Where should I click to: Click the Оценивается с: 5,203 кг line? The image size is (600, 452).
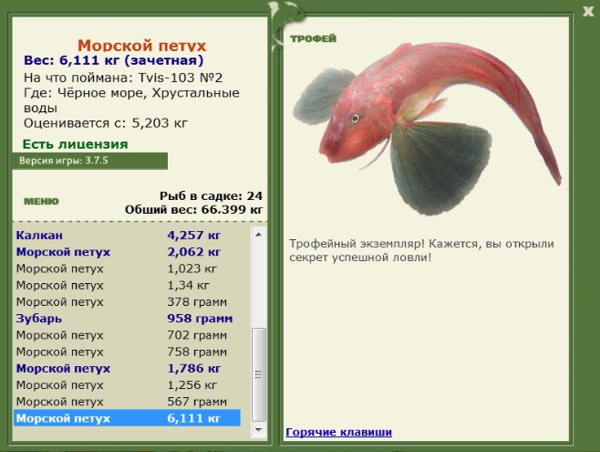(x=106, y=123)
